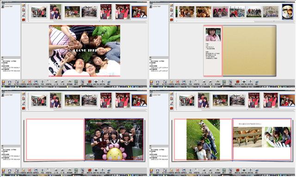Click the grassy slope photo on the left page
Screen dimensions: 296x177
tap(203, 139)
